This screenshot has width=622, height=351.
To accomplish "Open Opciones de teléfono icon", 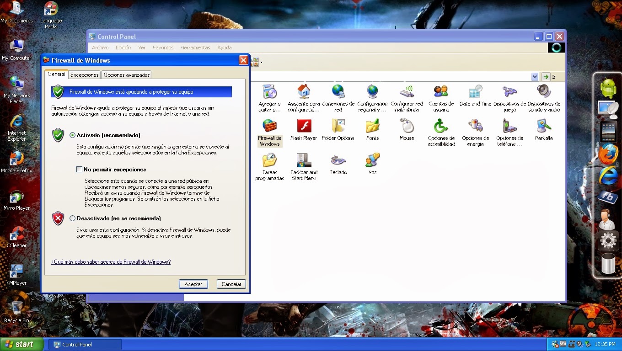I will (509, 133).
